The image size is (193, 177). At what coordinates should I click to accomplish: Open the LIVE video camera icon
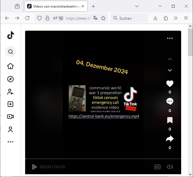[x=10, y=116]
